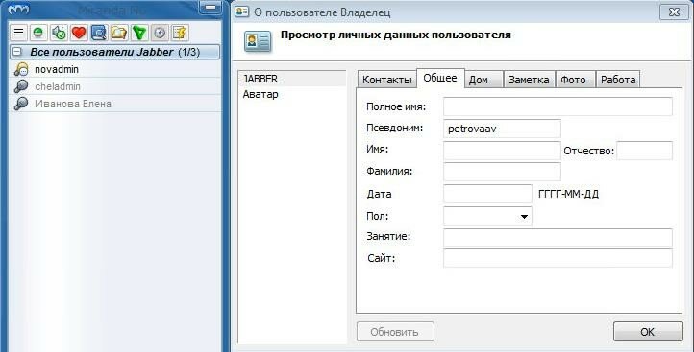Click the green status globe icon
Image resolution: width=694 pixels, height=352 pixels.
(38, 33)
